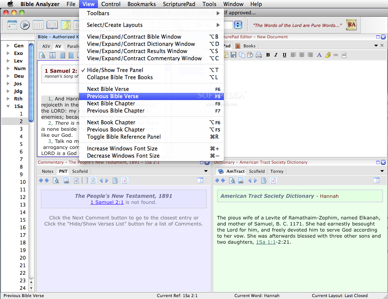The height and width of the screenshot is (299, 388).
Task: Switch to ASV Bible tab
Action: coord(46,46)
